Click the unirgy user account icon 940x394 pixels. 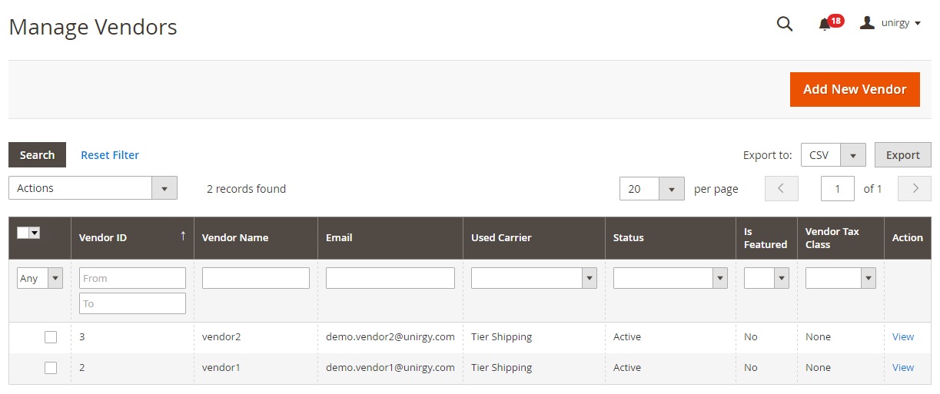867,23
